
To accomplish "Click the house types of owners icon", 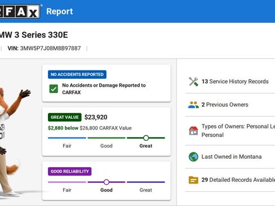I will point(193,131).
